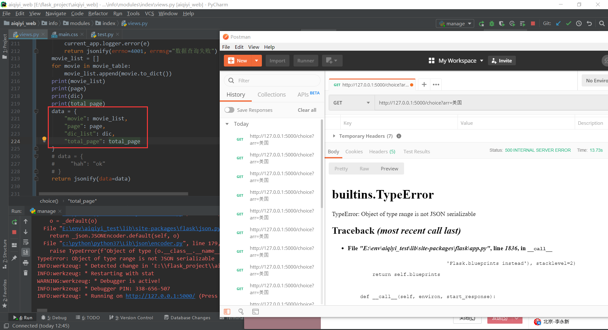
Task: Click the Postman request URL field
Action: pyautogui.click(x=491, y=103)
